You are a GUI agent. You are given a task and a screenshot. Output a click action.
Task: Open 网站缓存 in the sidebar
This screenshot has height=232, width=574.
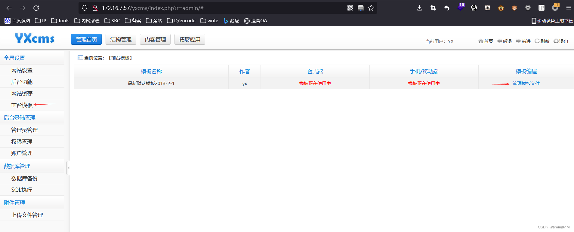click(22, 93)
